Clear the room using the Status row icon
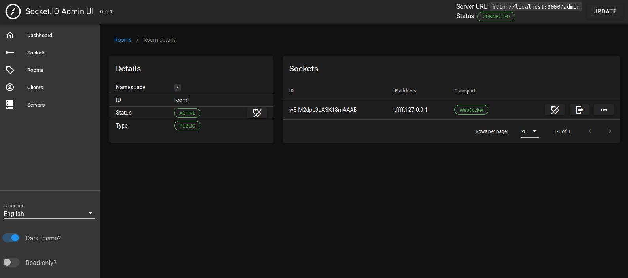This screenshot has height=278, width=628. click(x=257, y=113)
